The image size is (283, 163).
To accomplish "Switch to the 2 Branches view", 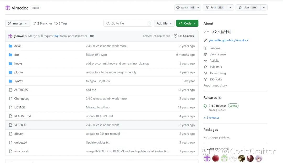I will (45, 23).
